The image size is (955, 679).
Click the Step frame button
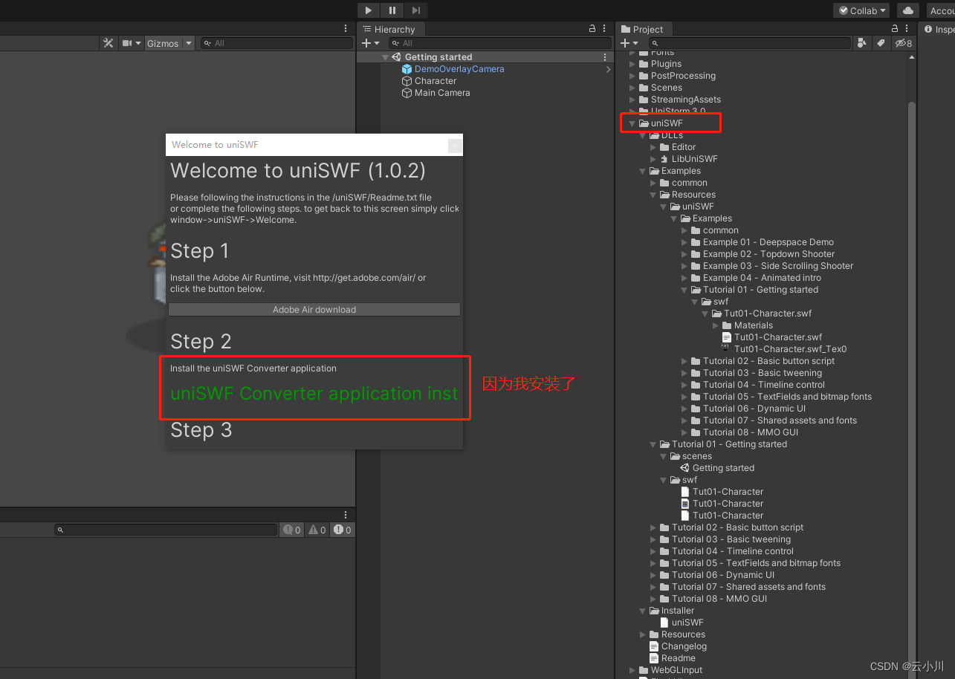click(416, 10)
